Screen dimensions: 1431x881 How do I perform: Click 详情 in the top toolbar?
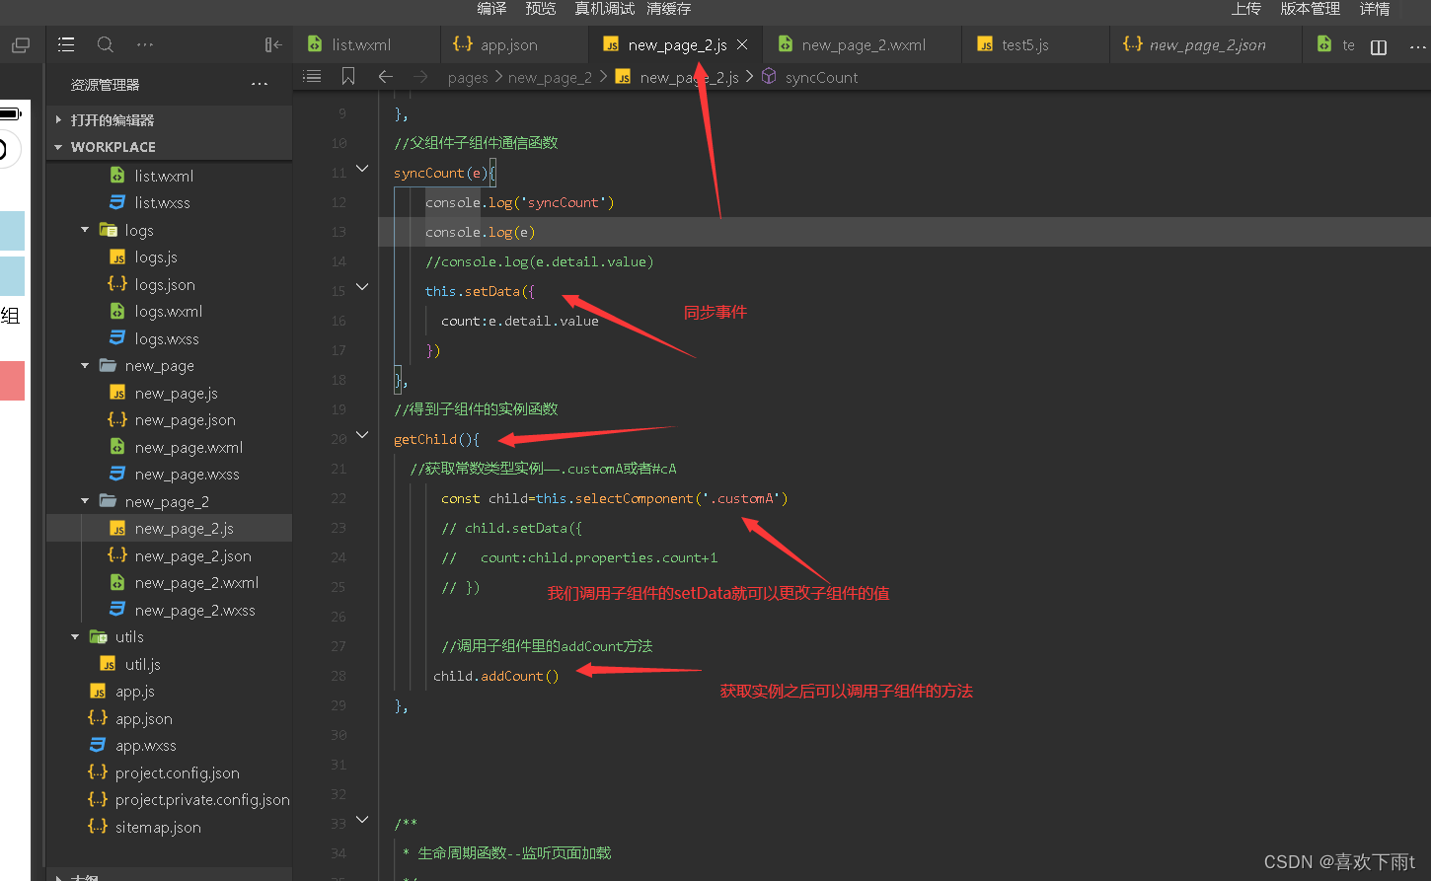point(1375,9)
